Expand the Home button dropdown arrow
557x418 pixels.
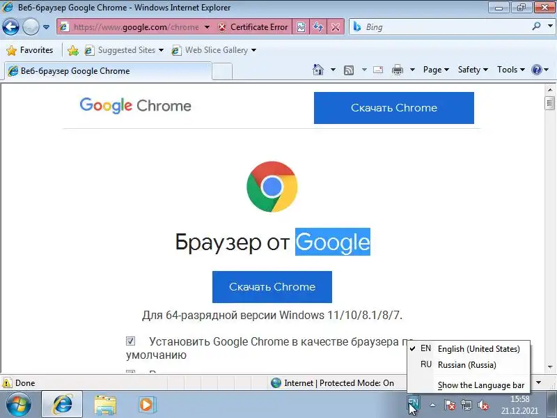point(333,70)
